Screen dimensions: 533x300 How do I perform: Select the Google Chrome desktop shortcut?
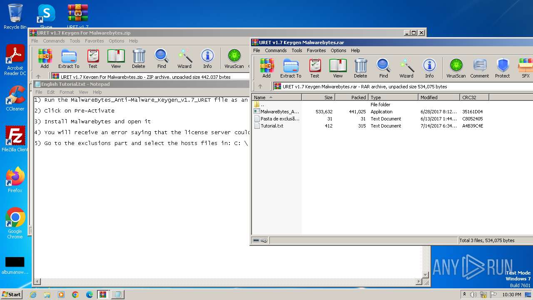click(x=15, y=223)
